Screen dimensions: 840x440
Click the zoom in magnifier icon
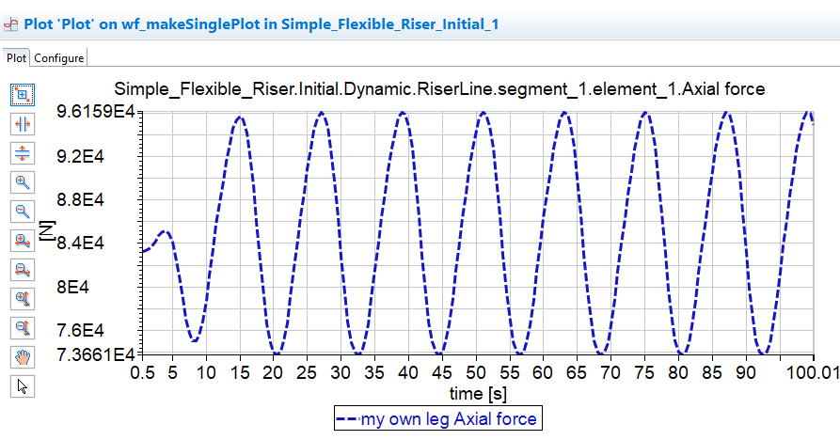tap(24, 181)
